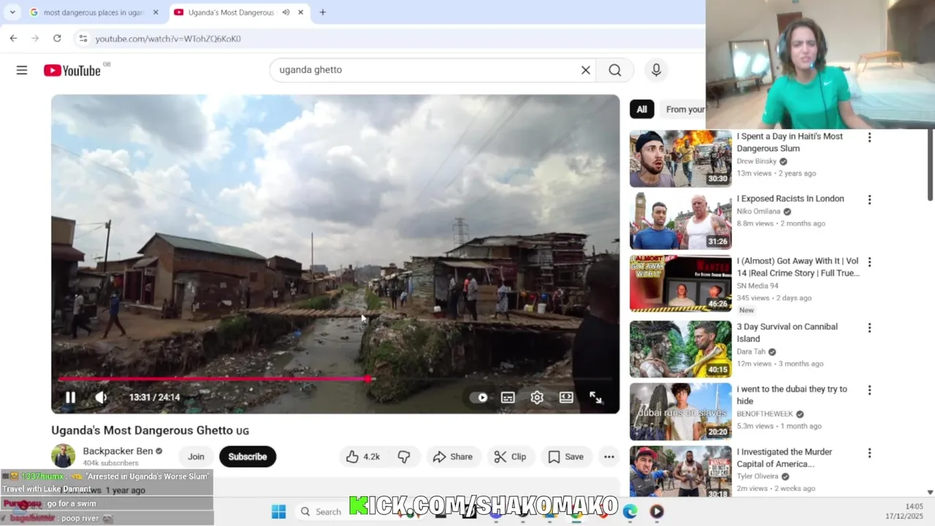Open options for the Haiti's Most Dangerous Slum video

869,137
